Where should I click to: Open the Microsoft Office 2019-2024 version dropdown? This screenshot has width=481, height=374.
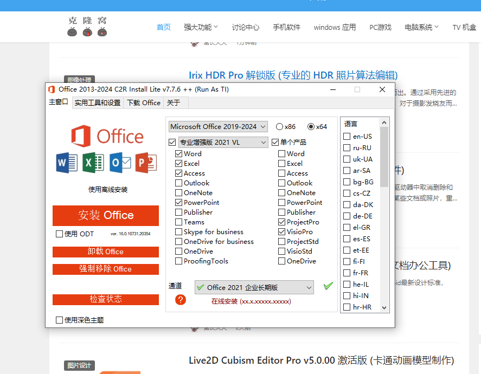click(x=218, y=127)
